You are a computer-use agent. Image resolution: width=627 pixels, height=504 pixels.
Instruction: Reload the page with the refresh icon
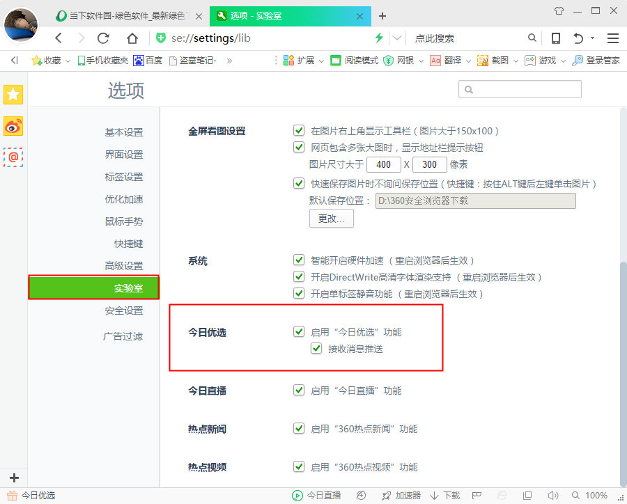point(103,38)
